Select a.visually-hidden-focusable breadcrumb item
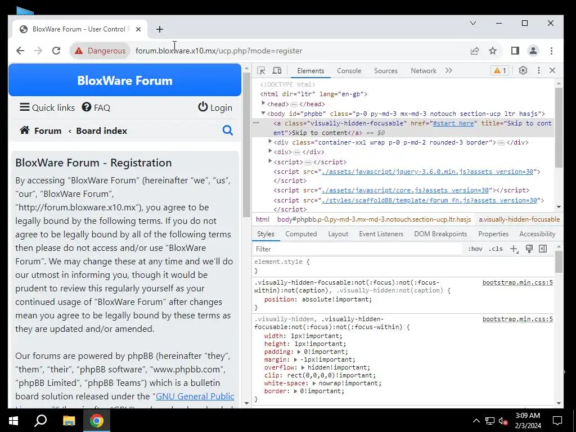Screen dimensions: 576x432 tap(519, 219)
